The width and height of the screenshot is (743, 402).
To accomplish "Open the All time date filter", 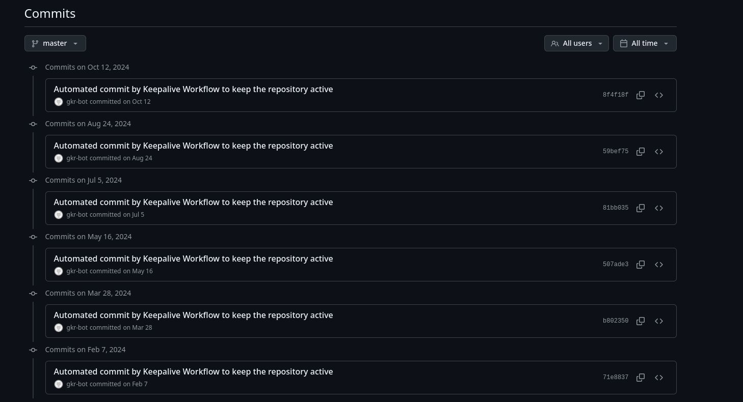I will point(645,43).
